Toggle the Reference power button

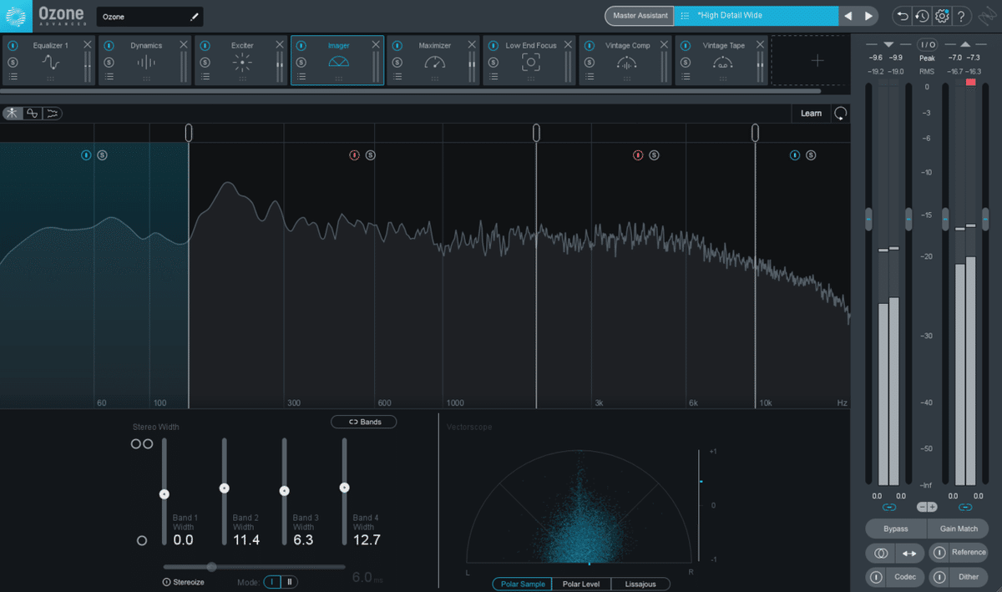click(x=939, y=553)
